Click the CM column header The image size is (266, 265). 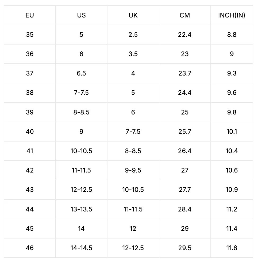pyautogui.click(x=185, y=15)
